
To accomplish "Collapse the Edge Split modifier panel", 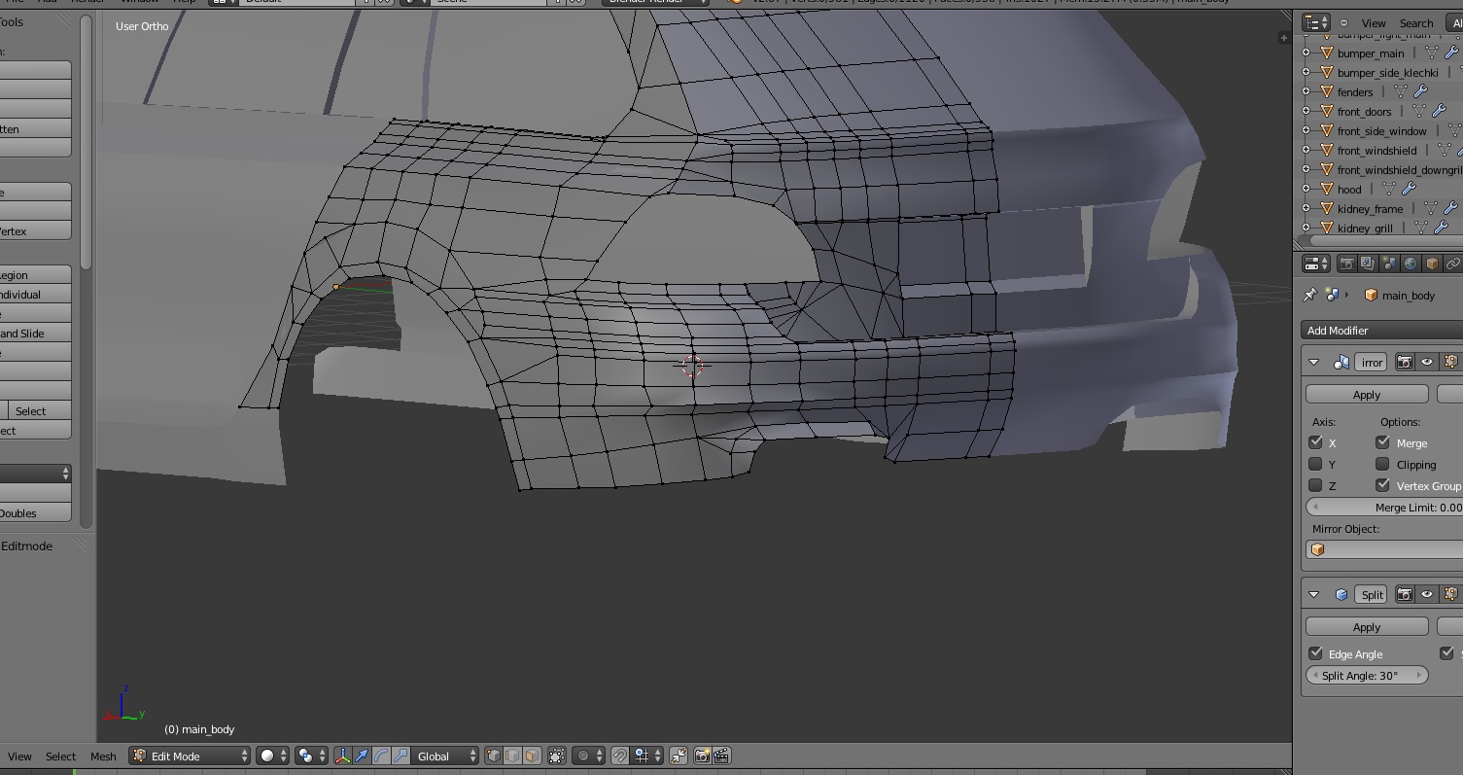I will [x=1313, y=594].
